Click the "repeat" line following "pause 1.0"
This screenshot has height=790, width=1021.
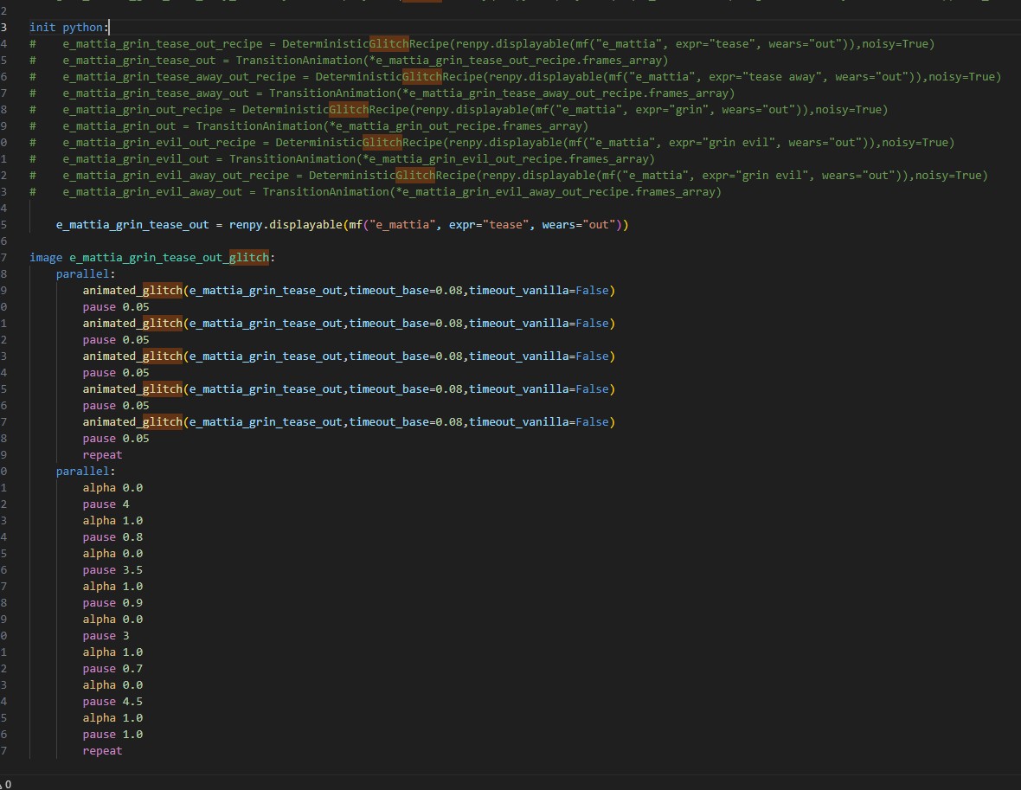coord(102,751)
